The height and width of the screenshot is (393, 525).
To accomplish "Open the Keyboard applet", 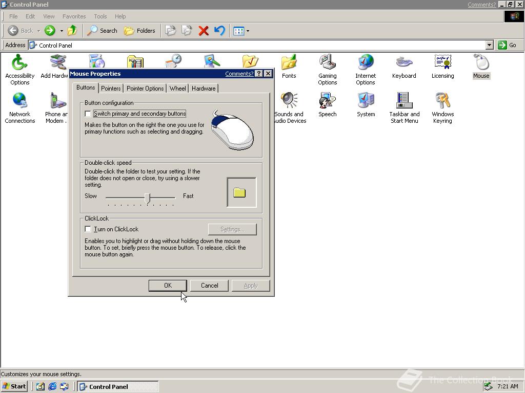I will pos(404,67).
